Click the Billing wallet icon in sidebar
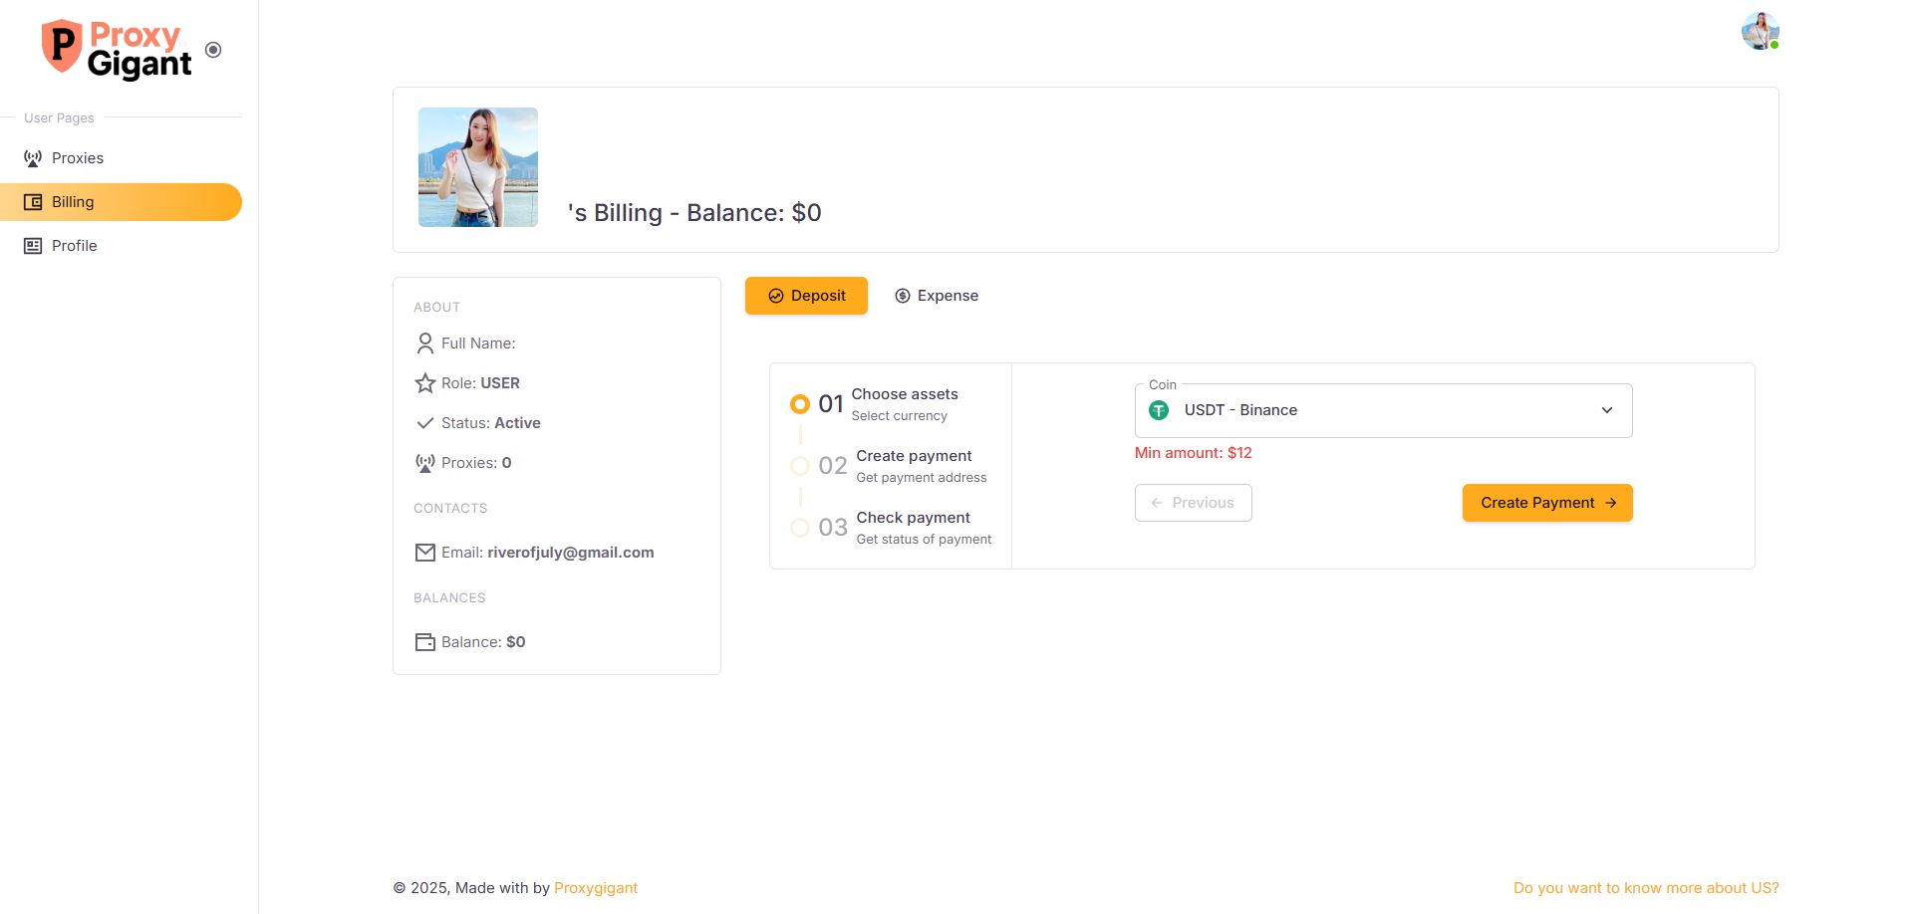The image size is (1913, 914). (33, 202)
